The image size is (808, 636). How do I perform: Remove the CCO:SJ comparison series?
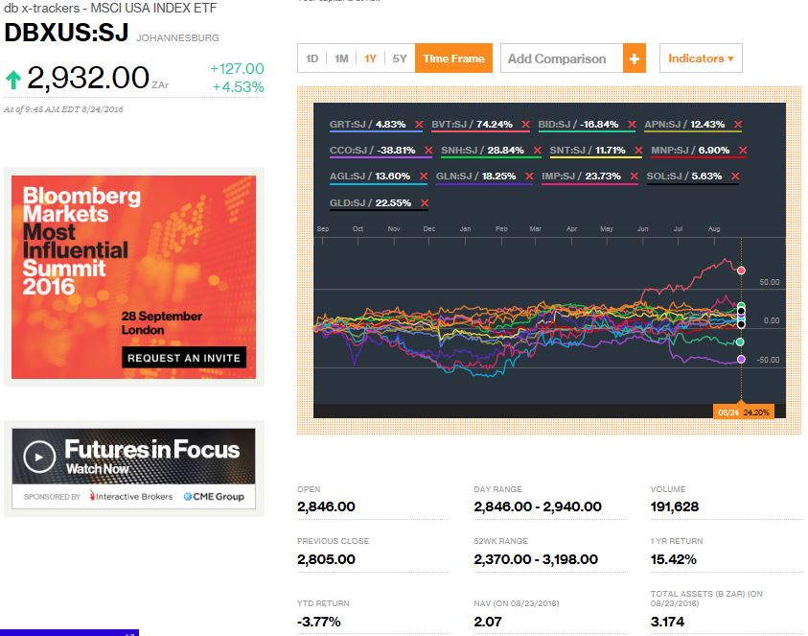(427, 151)
